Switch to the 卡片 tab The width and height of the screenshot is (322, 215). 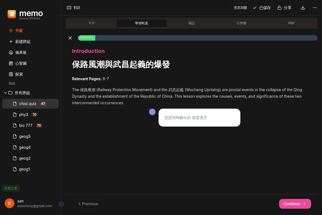coord(91,23)
